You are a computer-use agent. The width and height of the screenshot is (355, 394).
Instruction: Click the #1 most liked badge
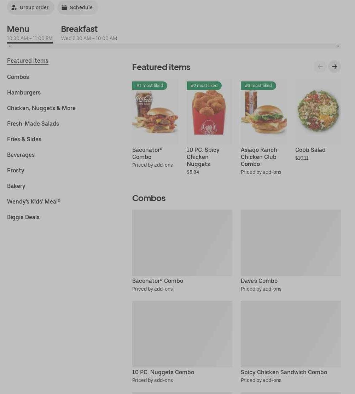point(150,85)
